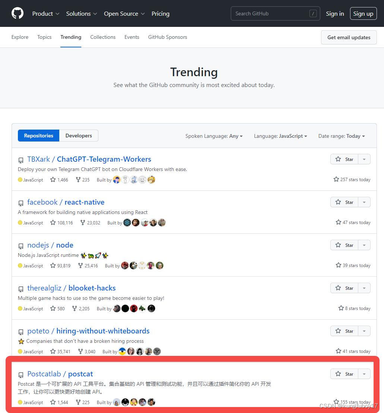
Task: Open the nodejs / node repository
Action: [50, 245]
